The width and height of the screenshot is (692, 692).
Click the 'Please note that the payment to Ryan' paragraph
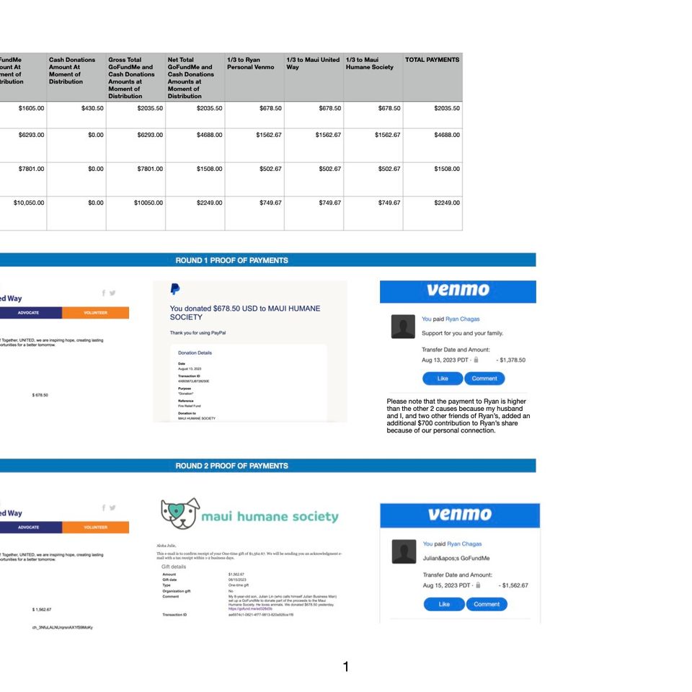(458, 416)
